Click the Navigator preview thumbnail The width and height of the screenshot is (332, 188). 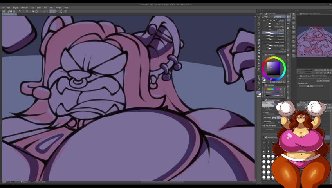(314, 42)
